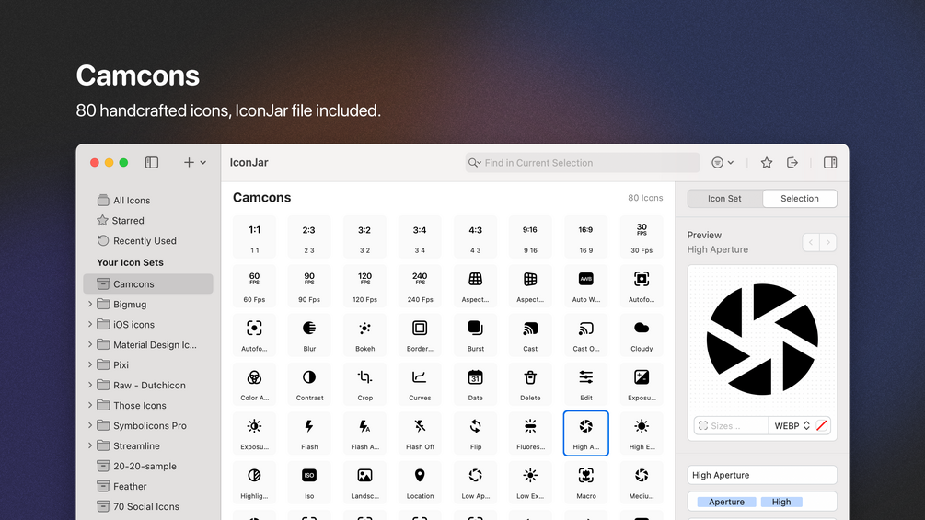Image resolution: width=925 pixels, height=520 pixels.
Task: Open the filter options dropdown
Action: [723, 163]
